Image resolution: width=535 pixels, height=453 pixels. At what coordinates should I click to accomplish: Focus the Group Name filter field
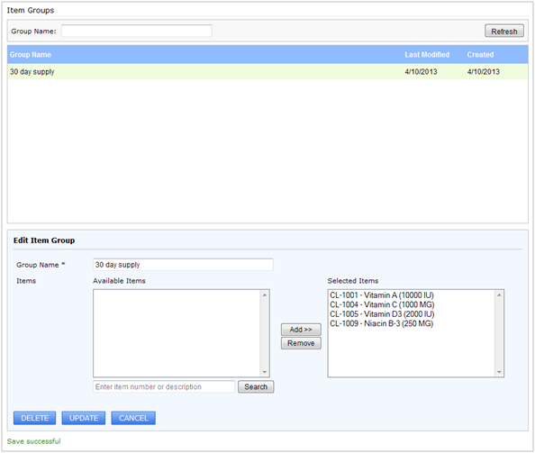point(137,31)
